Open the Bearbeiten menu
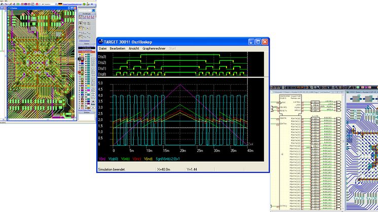Screen dimensions: 378x212 click(119, 49)
